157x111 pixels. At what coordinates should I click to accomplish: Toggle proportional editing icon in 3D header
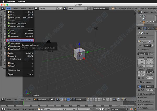click(x=108, y=99)
